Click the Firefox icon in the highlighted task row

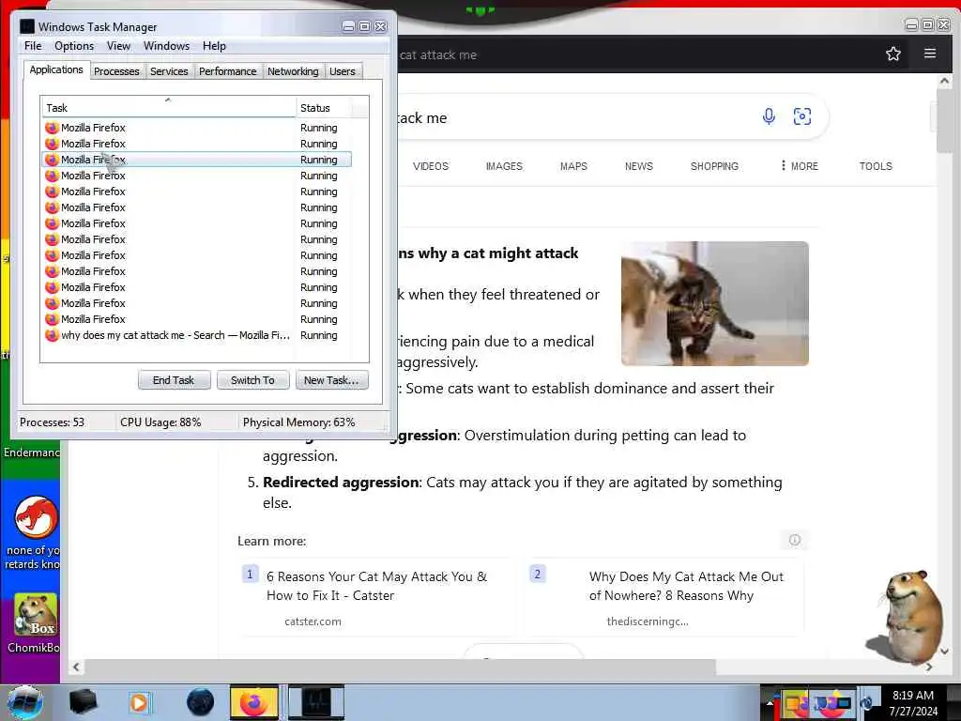[x=53, y=160]
